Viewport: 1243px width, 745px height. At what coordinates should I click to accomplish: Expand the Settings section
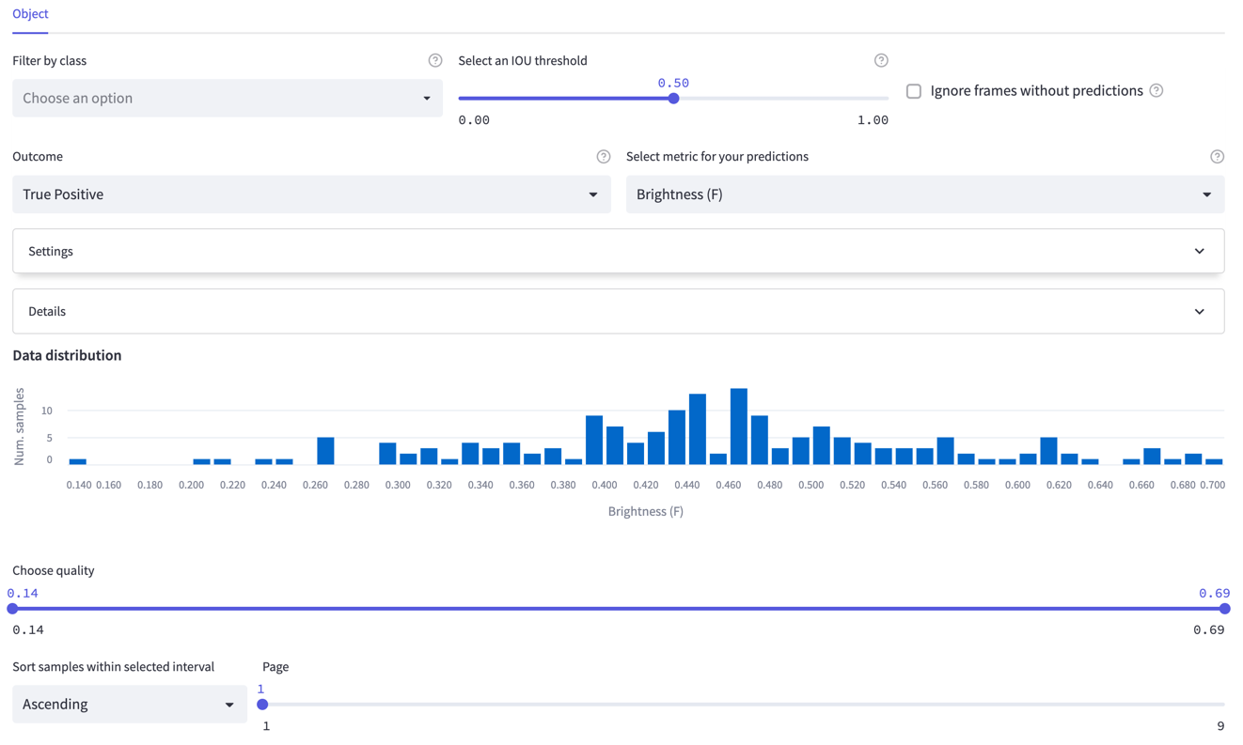[618, 251]
